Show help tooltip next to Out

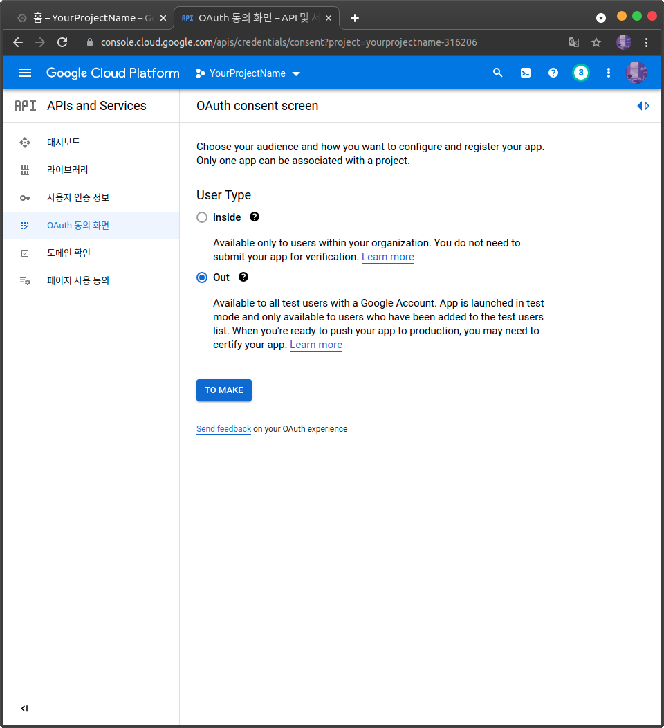tap(243, 277)
